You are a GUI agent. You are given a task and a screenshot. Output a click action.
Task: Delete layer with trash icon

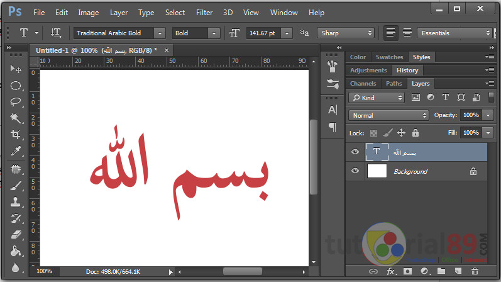pos(475,271)
